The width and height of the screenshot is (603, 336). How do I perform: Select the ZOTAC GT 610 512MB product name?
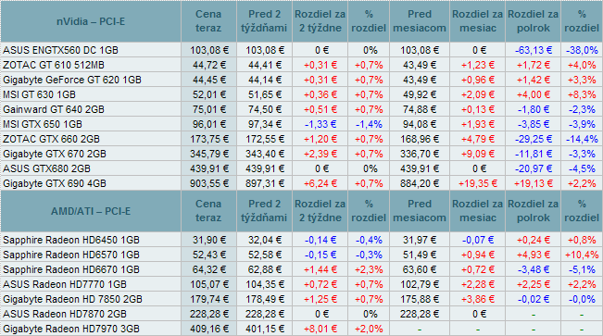(x=54, y=65)
